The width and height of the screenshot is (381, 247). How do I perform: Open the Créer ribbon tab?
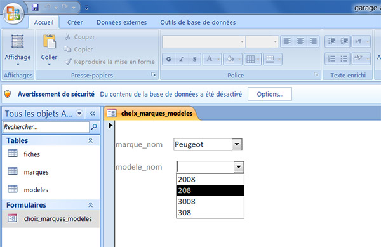pos(75,22)
